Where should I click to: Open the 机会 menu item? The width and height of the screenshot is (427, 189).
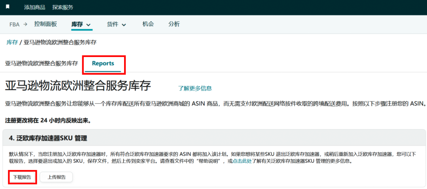click(x=148, y=24)
